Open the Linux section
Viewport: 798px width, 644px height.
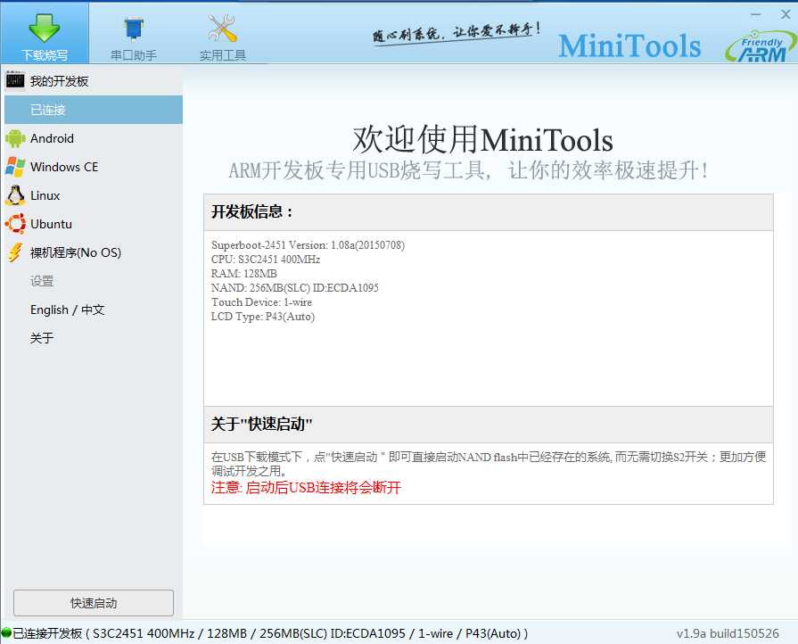(94, 195)
